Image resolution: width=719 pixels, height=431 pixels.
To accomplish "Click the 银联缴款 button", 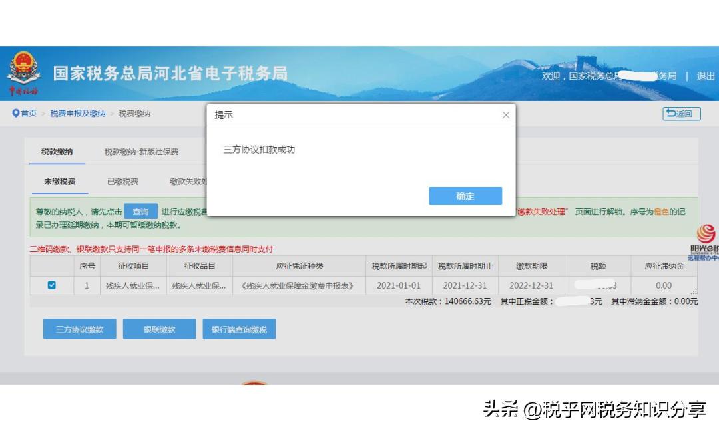I will (x=159, y=329).
